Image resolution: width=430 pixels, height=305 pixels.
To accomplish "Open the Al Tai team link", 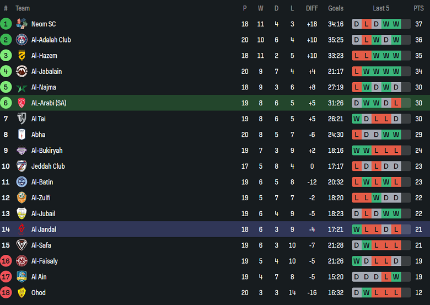I will tap(38, 119).
